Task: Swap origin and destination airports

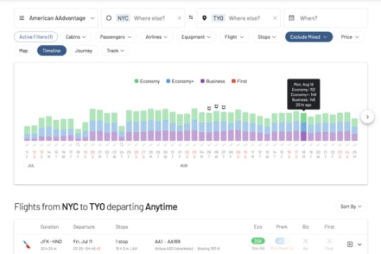Action: point(191,17)
